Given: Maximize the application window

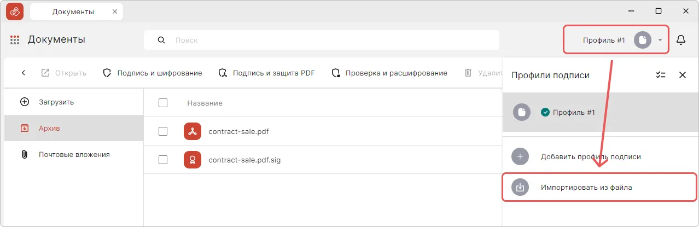Looking at the screenshot, I should pyautogui.click(x=659, y=11).
